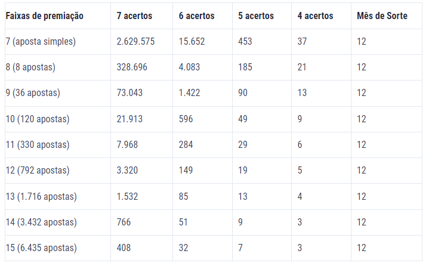Select the cell showing 2.629.575

(135, 41)
